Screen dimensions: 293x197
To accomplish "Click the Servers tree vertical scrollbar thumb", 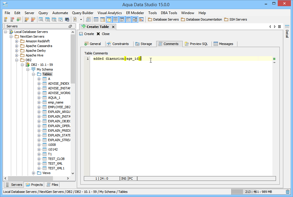I will coord(73,59).
